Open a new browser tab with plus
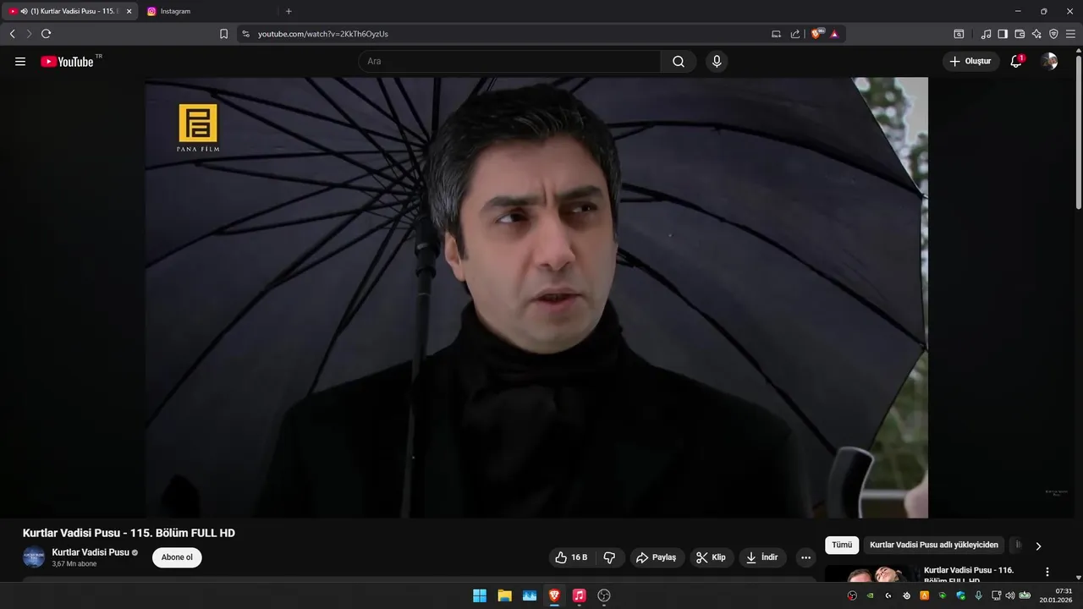The width and height of the screenshot is (1083, 609). tap(289, 11)
